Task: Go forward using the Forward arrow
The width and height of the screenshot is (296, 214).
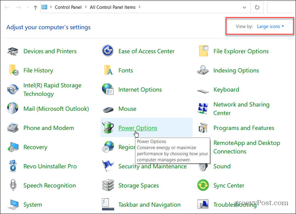Action: coord(19,7)
